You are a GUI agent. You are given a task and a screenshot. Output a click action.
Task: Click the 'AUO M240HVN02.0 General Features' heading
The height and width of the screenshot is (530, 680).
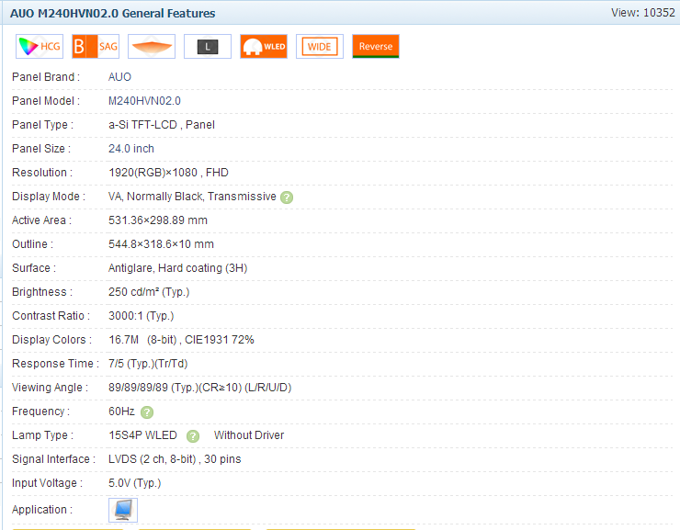point(113,14)
